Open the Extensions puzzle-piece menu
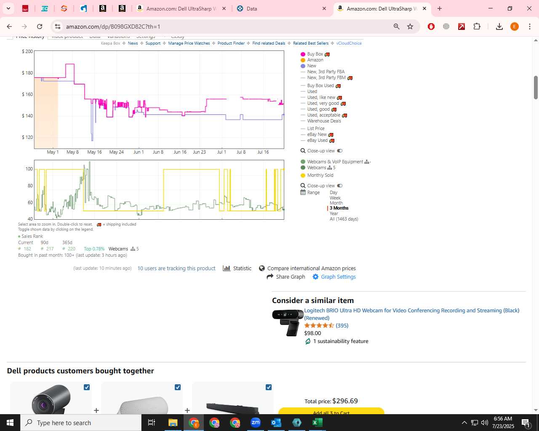 477,27
